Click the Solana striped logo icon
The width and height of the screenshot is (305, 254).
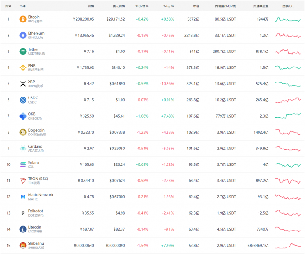[23, 164]
